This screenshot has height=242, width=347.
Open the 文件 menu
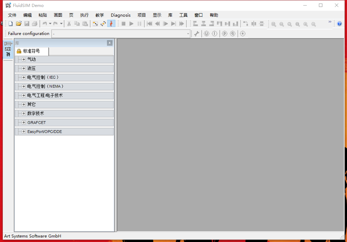pos(12,15)
